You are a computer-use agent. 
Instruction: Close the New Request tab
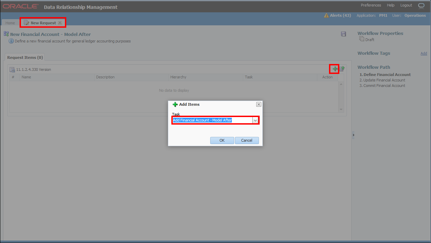pos(60,23)
